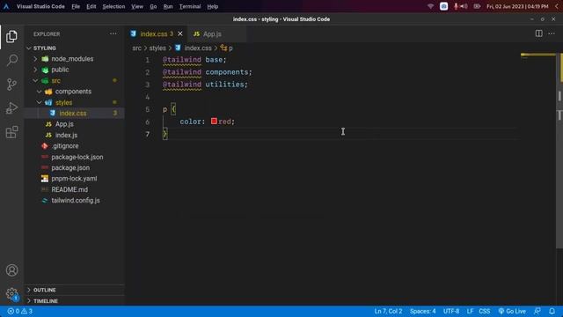Click the volume icon in top panel

(464, 6)
